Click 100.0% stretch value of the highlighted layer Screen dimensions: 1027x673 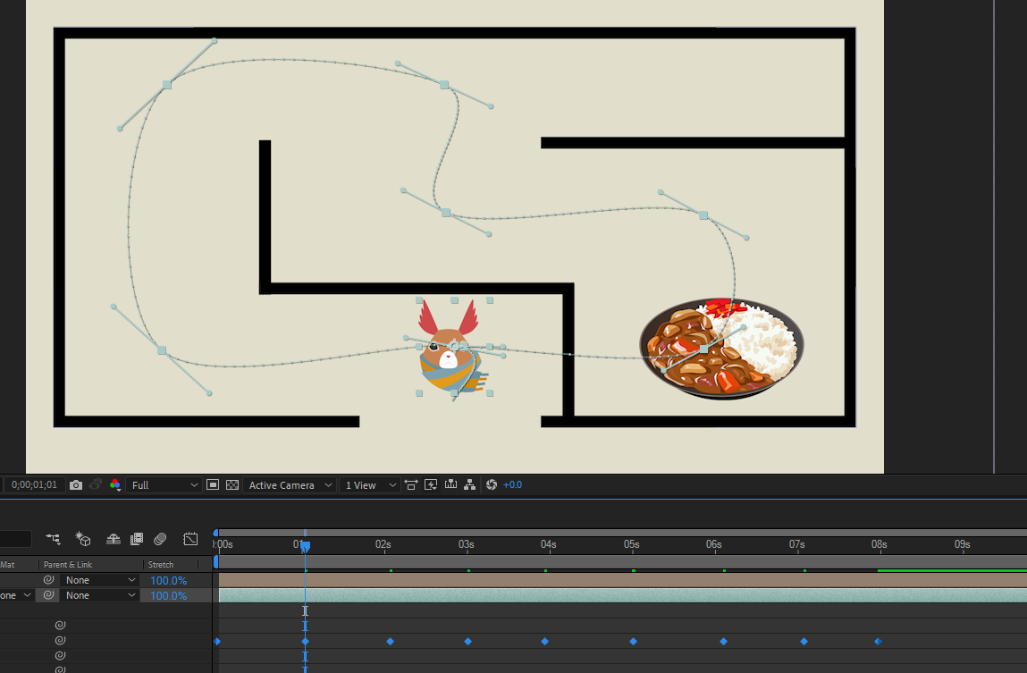pos(168,596)
